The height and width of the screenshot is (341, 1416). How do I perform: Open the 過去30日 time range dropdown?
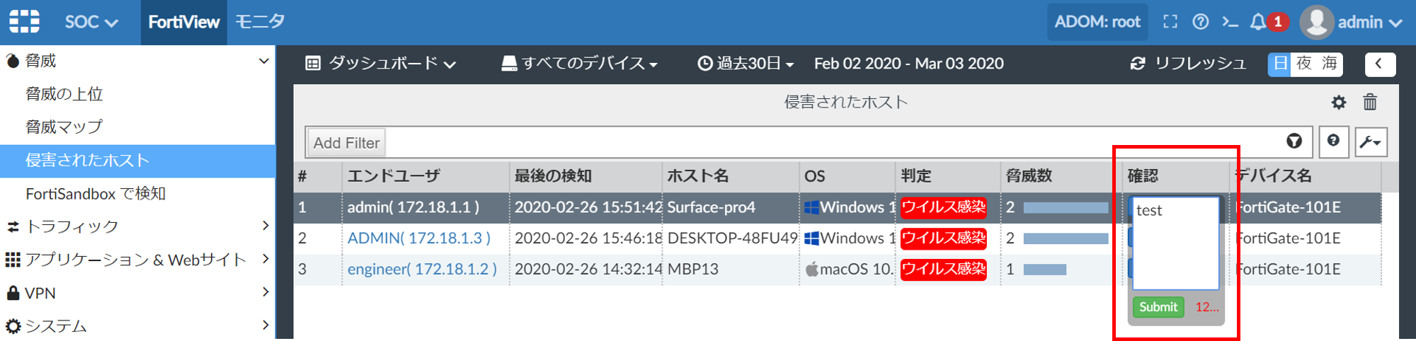pyautogui.click(x=746, y=64)
